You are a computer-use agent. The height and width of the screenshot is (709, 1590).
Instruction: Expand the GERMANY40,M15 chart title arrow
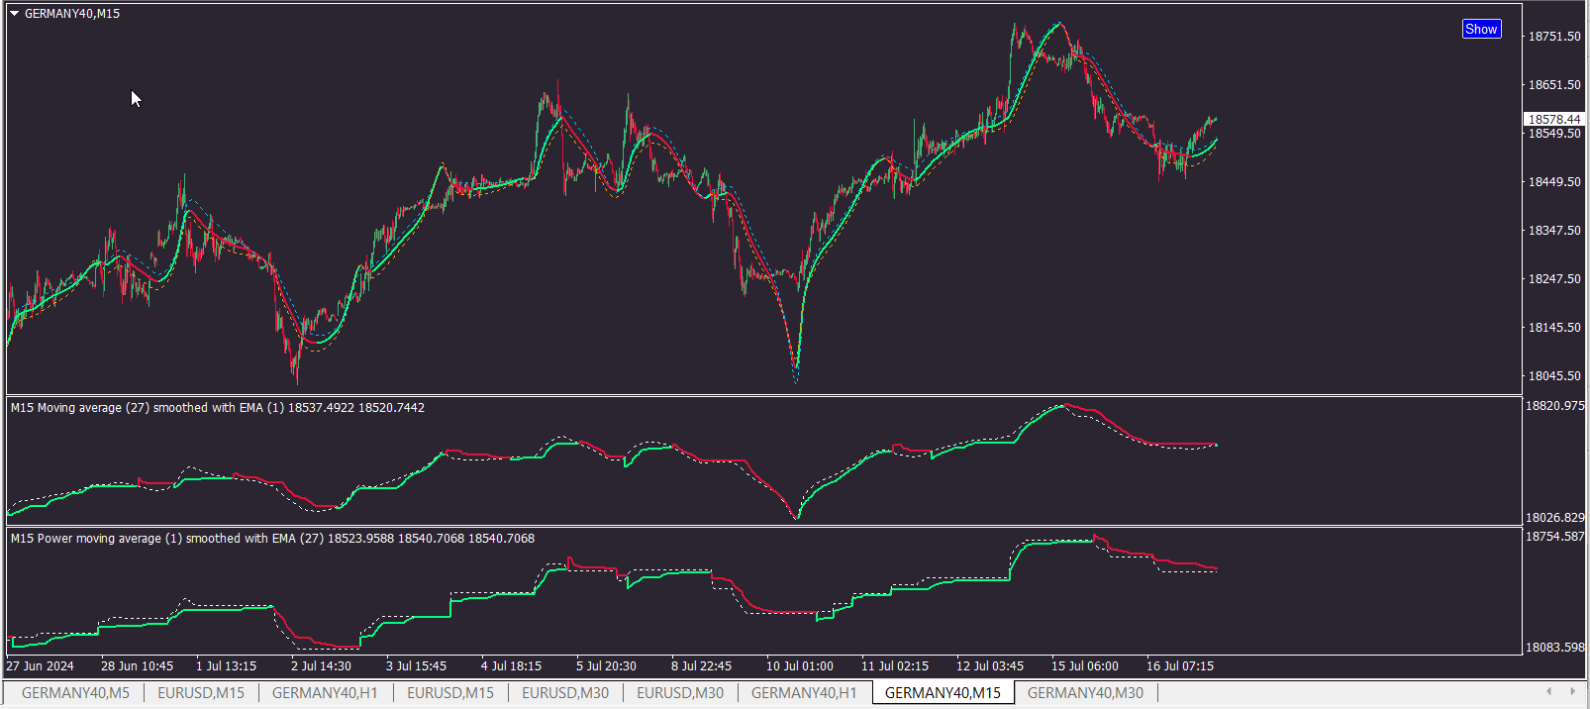[x=14, y=14]
